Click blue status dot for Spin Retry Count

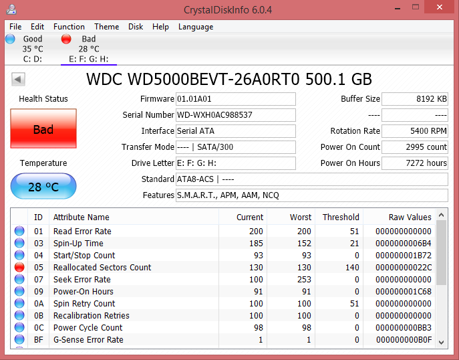tap(19, 303)
